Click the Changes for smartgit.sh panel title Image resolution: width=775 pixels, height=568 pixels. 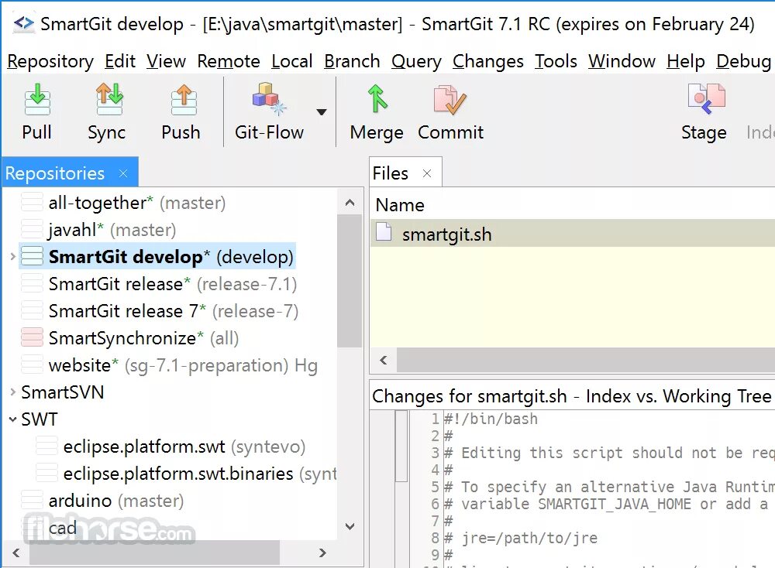click(x=571, y=396)
